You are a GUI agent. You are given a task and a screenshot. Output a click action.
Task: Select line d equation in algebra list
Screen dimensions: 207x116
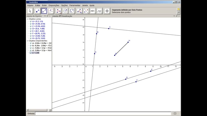42,50
